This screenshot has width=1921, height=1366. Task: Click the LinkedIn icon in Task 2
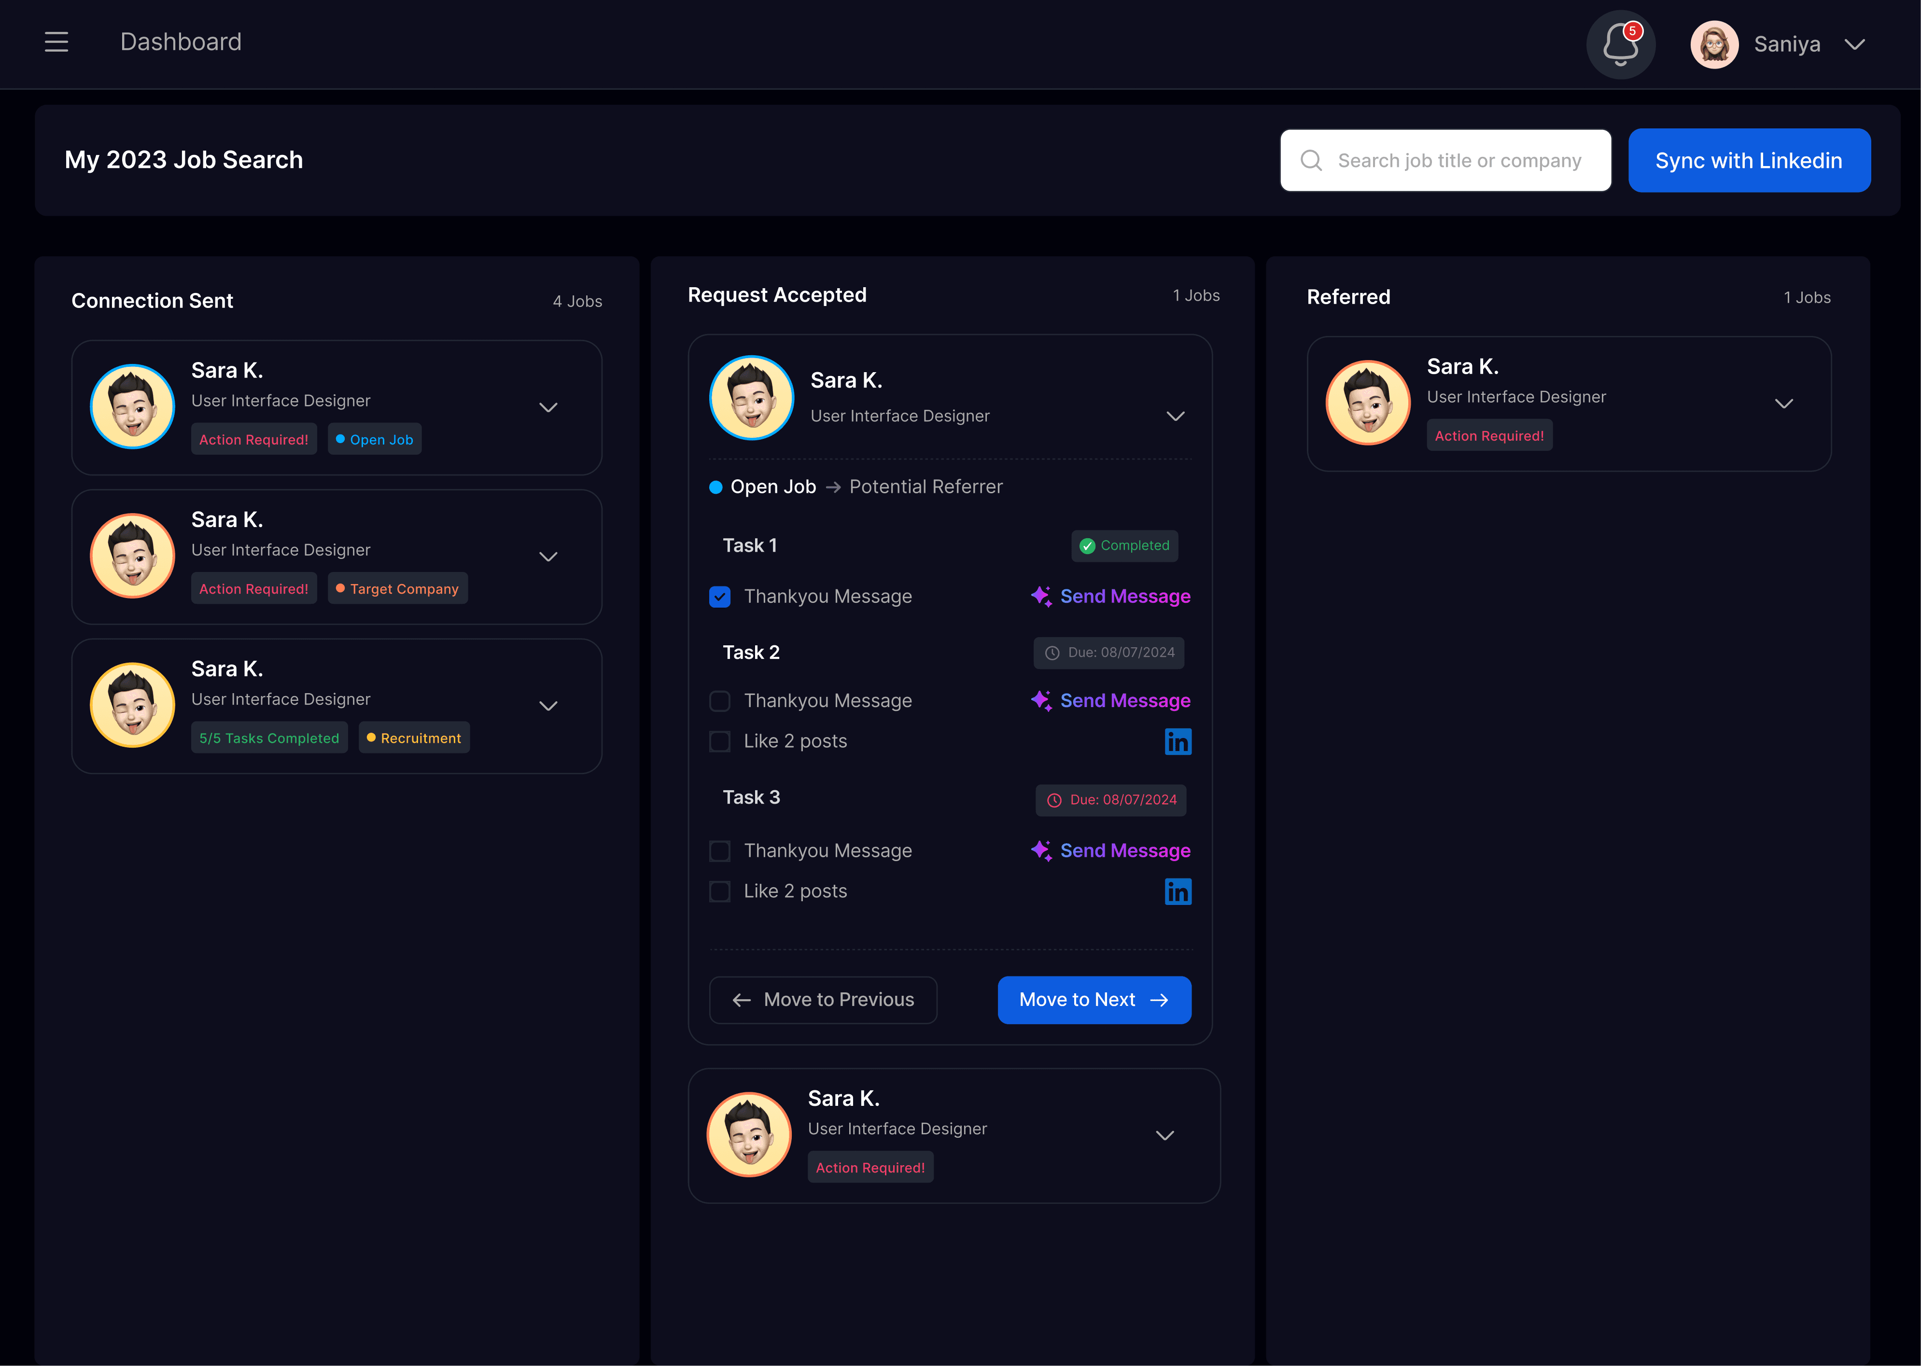pos(1178,741)
